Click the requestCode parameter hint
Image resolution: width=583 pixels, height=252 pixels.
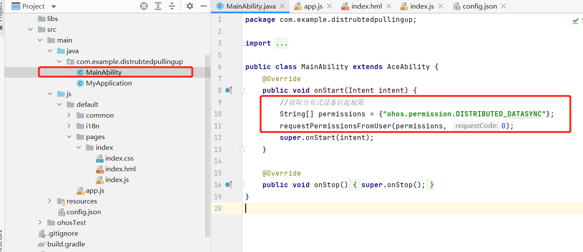point(476,126)
